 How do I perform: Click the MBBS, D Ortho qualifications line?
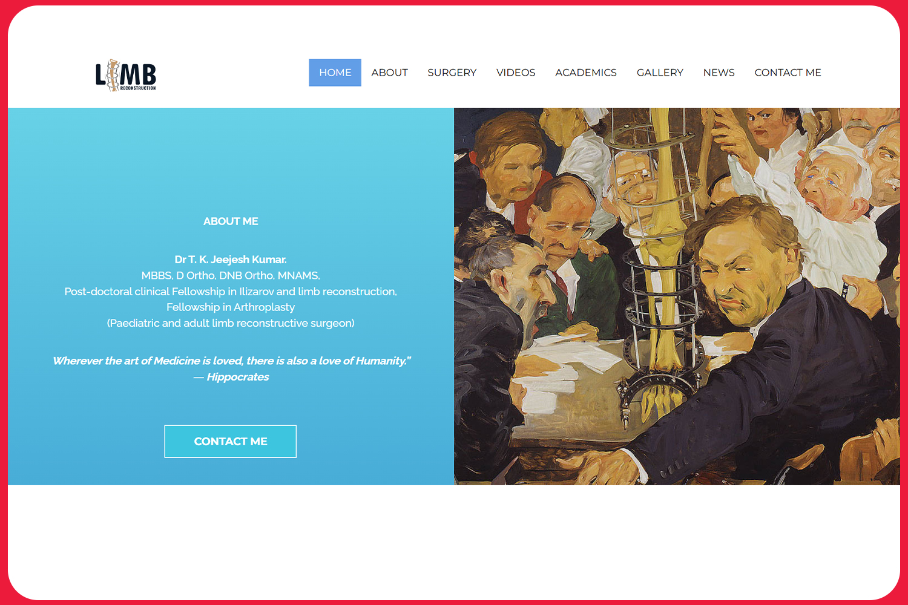click(x=231, y=275)
